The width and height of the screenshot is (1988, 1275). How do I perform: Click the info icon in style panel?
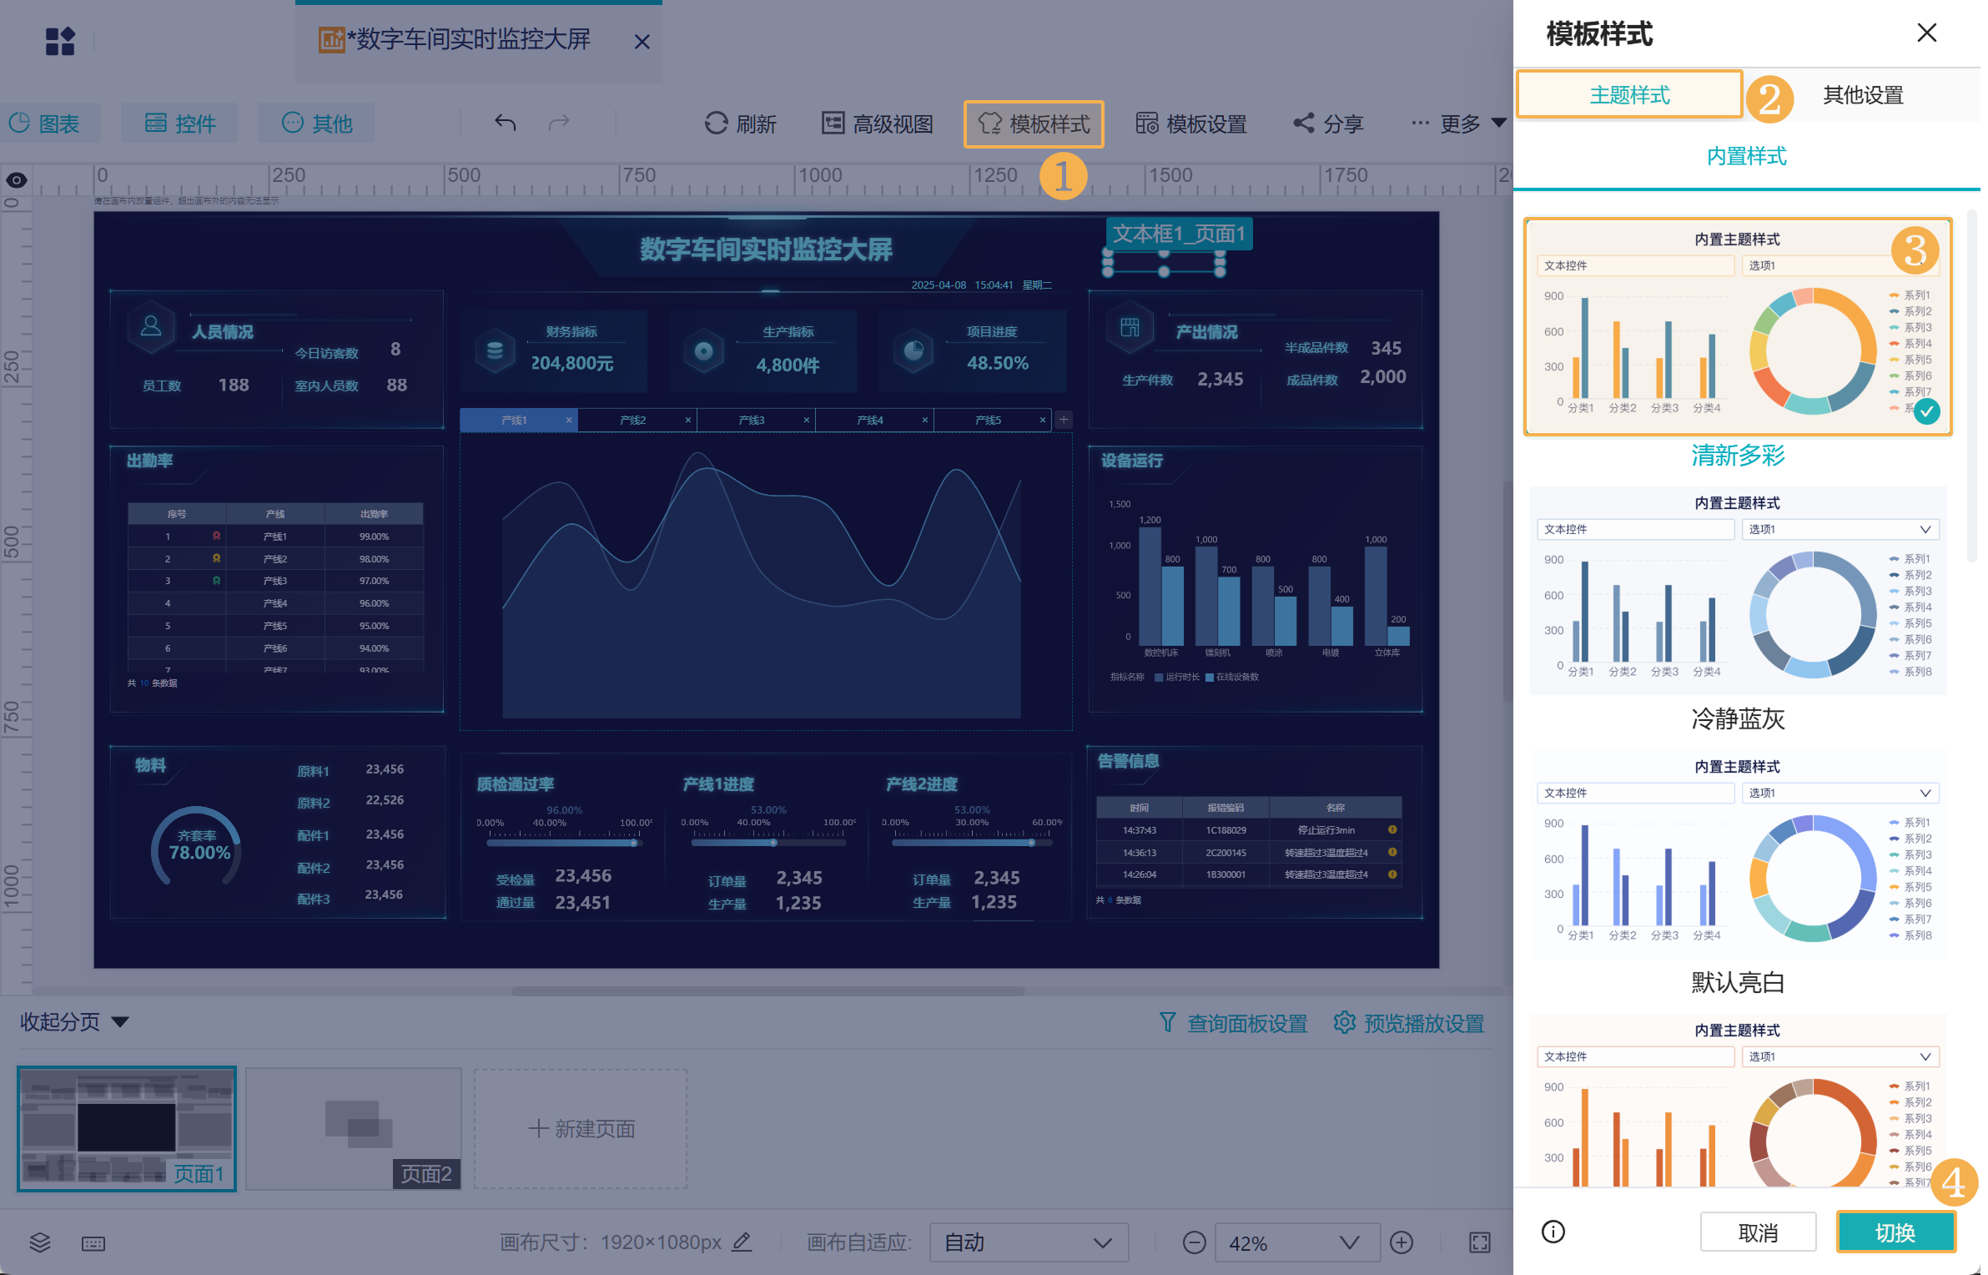(1553, 1232)
